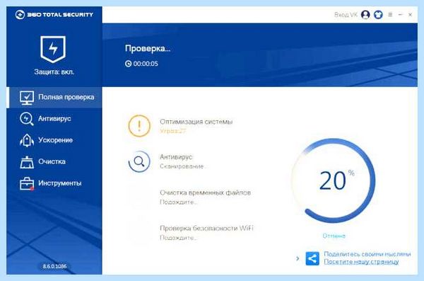Switch to Полная проверка tab
This screenshot has height=281, width=424.
[54, 98]
